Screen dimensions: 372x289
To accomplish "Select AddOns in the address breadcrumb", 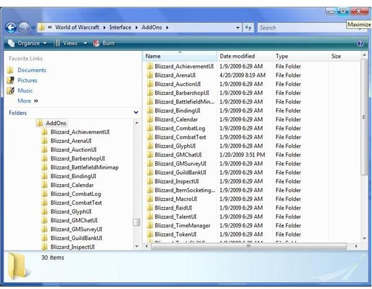I will click(152, 27).
